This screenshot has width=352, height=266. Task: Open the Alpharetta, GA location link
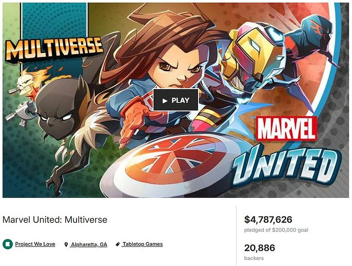tap(89, 245)
